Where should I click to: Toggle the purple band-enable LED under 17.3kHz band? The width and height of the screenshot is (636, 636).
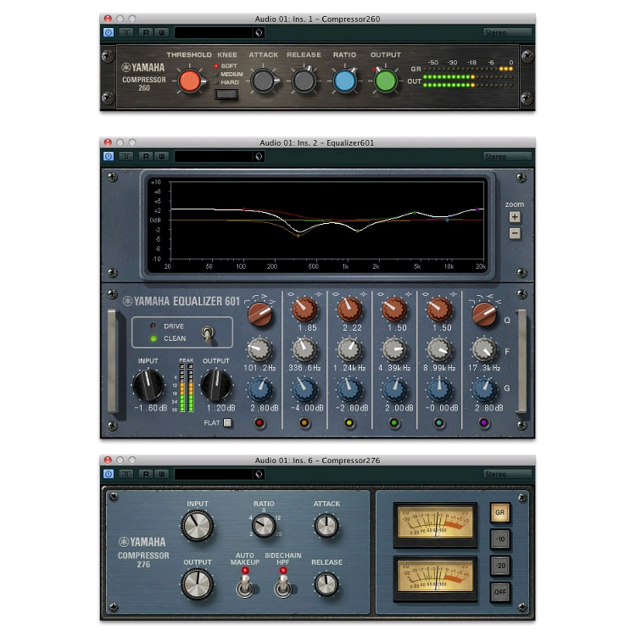coord(484,423)
